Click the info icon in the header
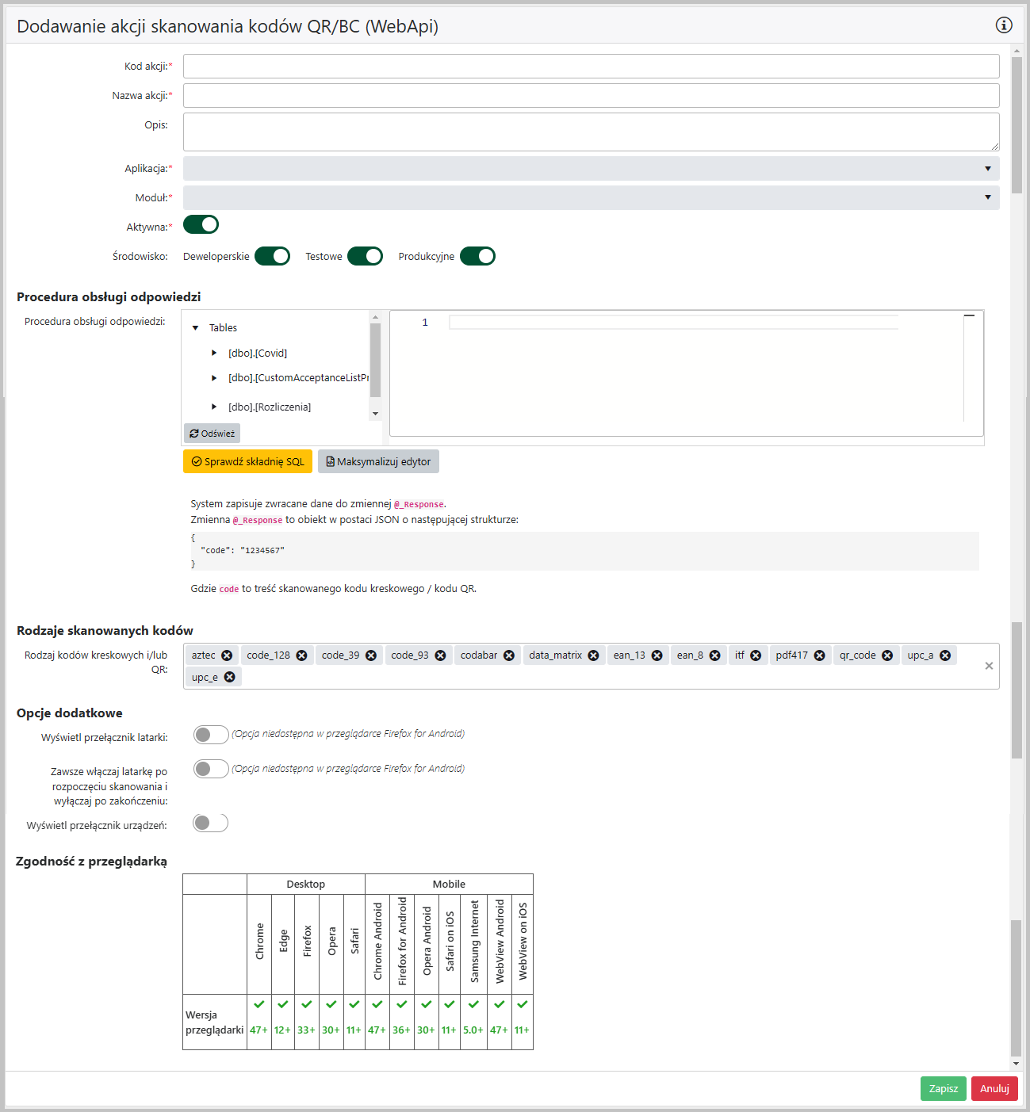The height and width of the screenshot is (1112, 1030). (x=1004, y=25)
